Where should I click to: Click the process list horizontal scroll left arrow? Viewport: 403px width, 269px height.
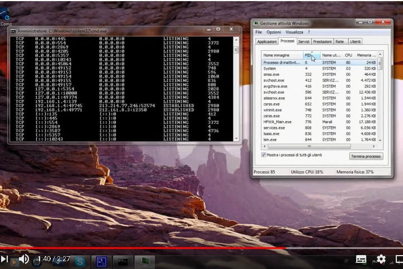(265, 146)
